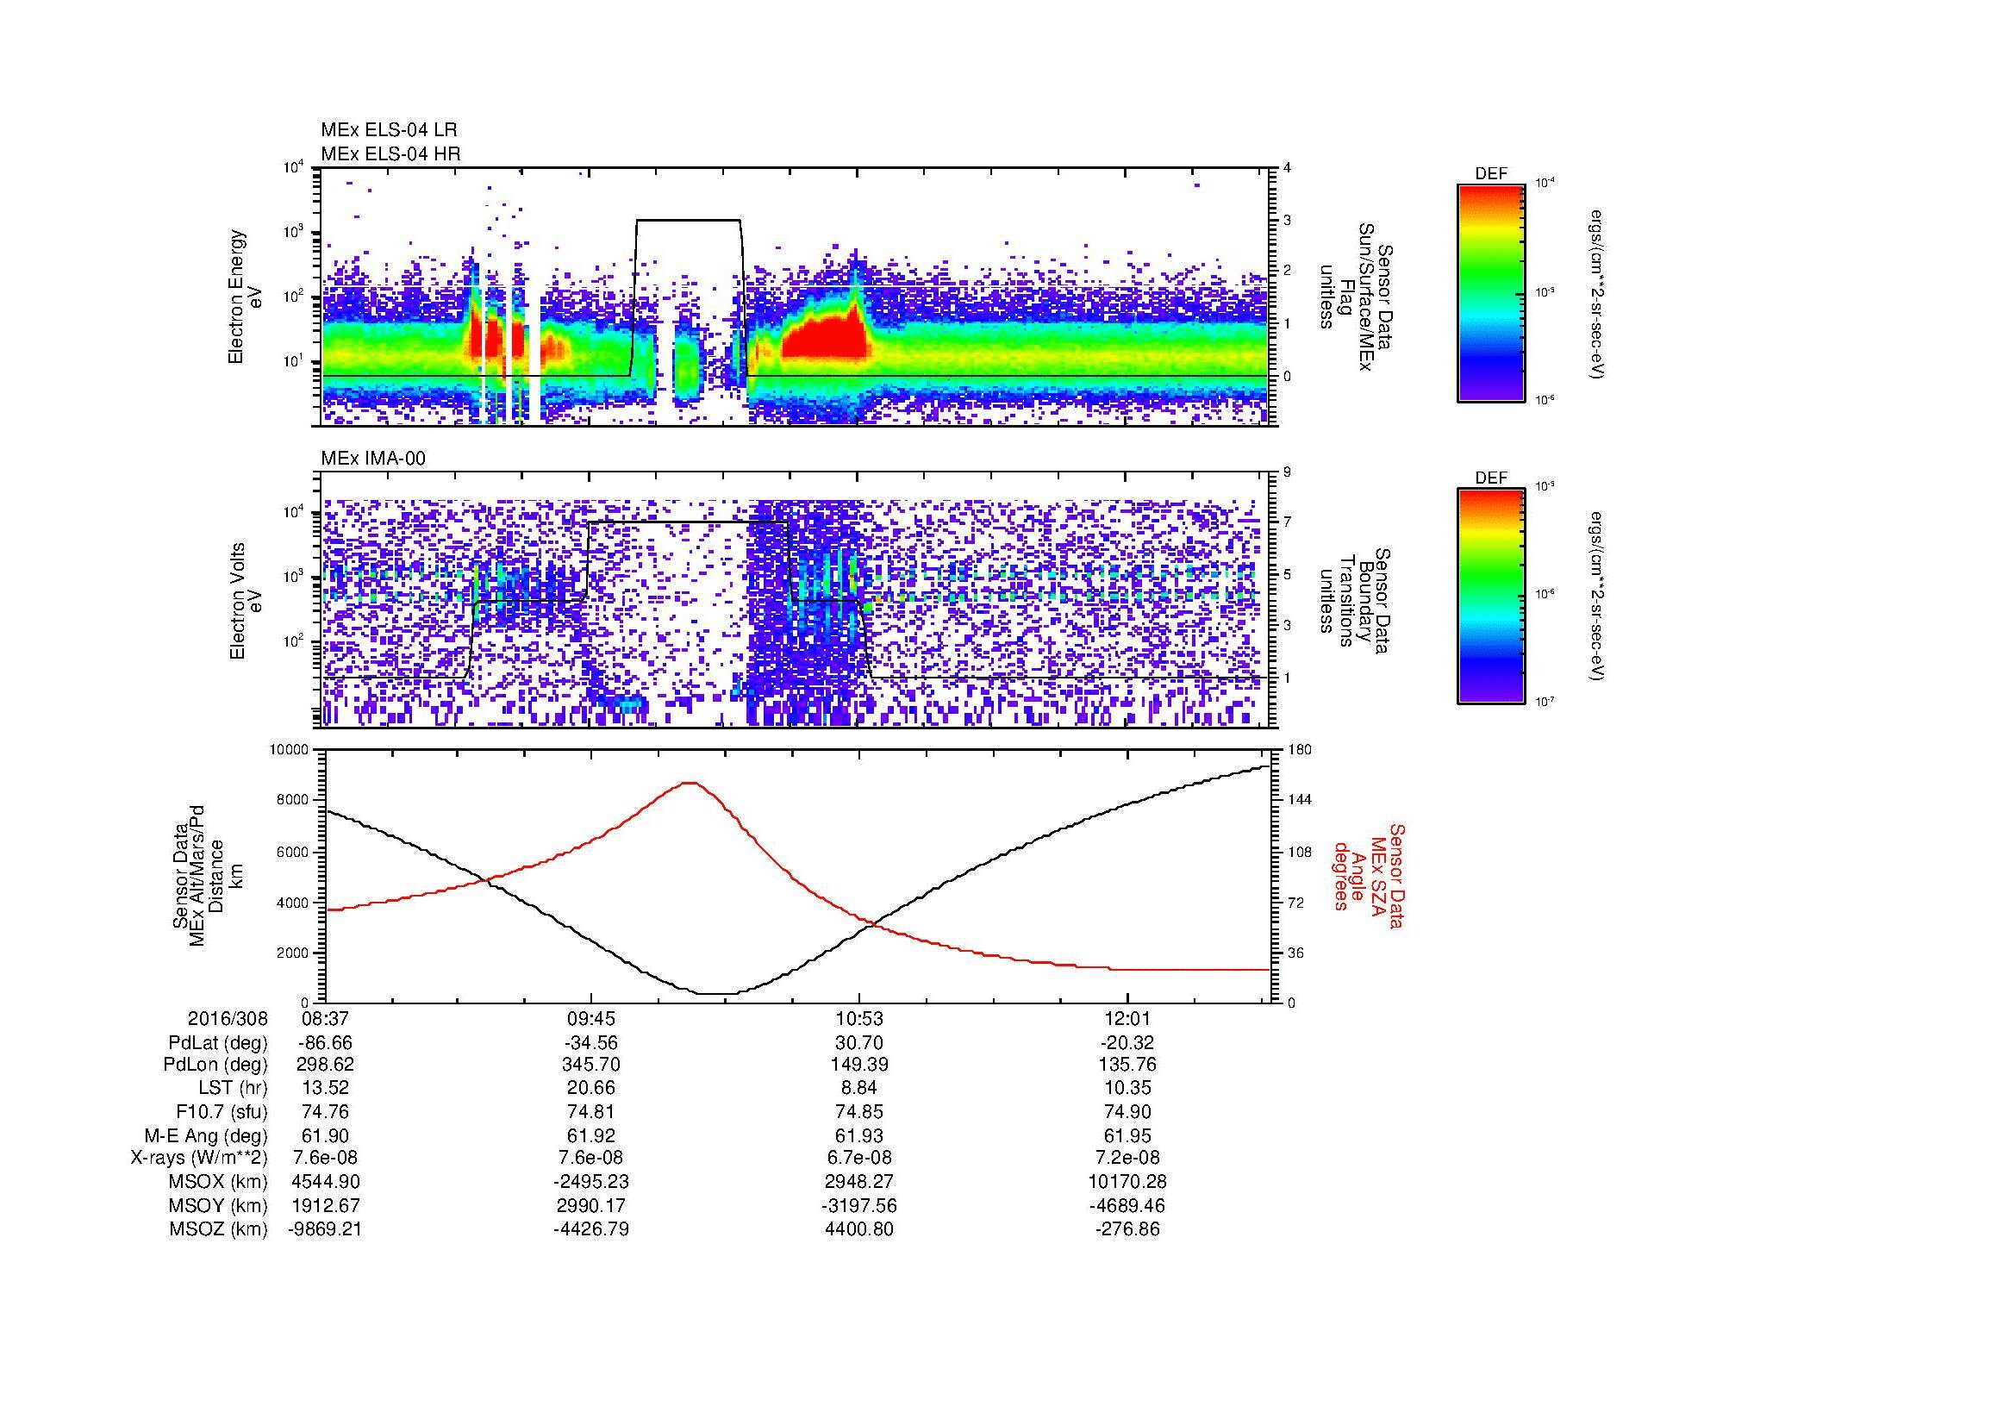Image resolution: width=2016 pixels, height=1425 pixels.
Task: Click the 'F10.7 (sfu)' row label
Action: pos(222,1112)
